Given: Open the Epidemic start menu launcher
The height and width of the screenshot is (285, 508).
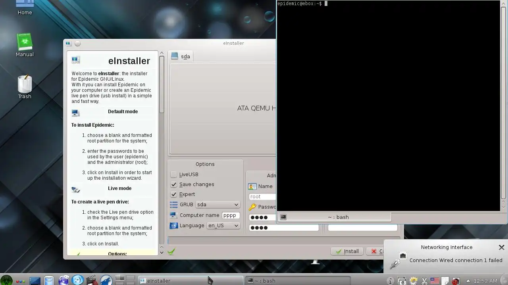Looking at the screenshot, I should (x=6, y=281).
